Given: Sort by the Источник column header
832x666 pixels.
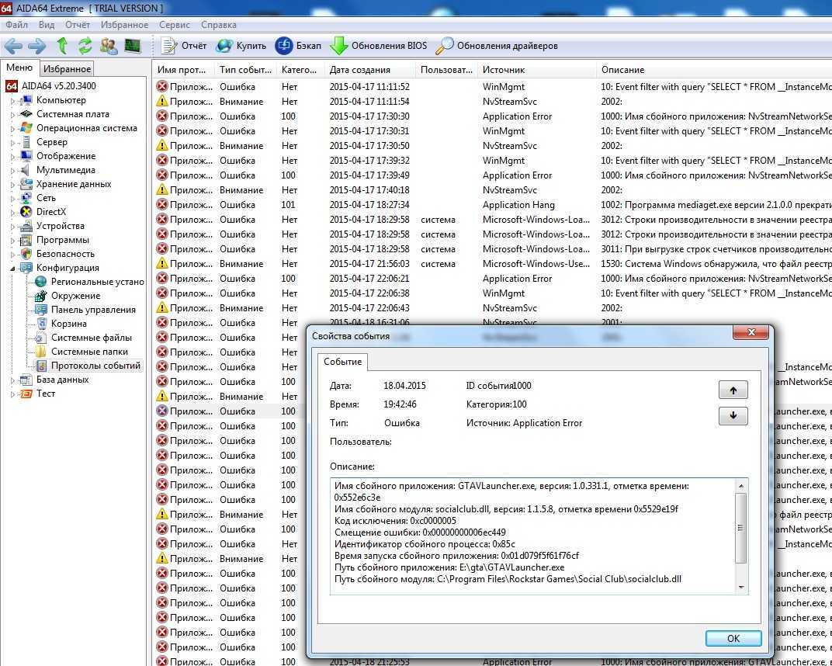Looking at the screenshot, I should click(537, 70).
